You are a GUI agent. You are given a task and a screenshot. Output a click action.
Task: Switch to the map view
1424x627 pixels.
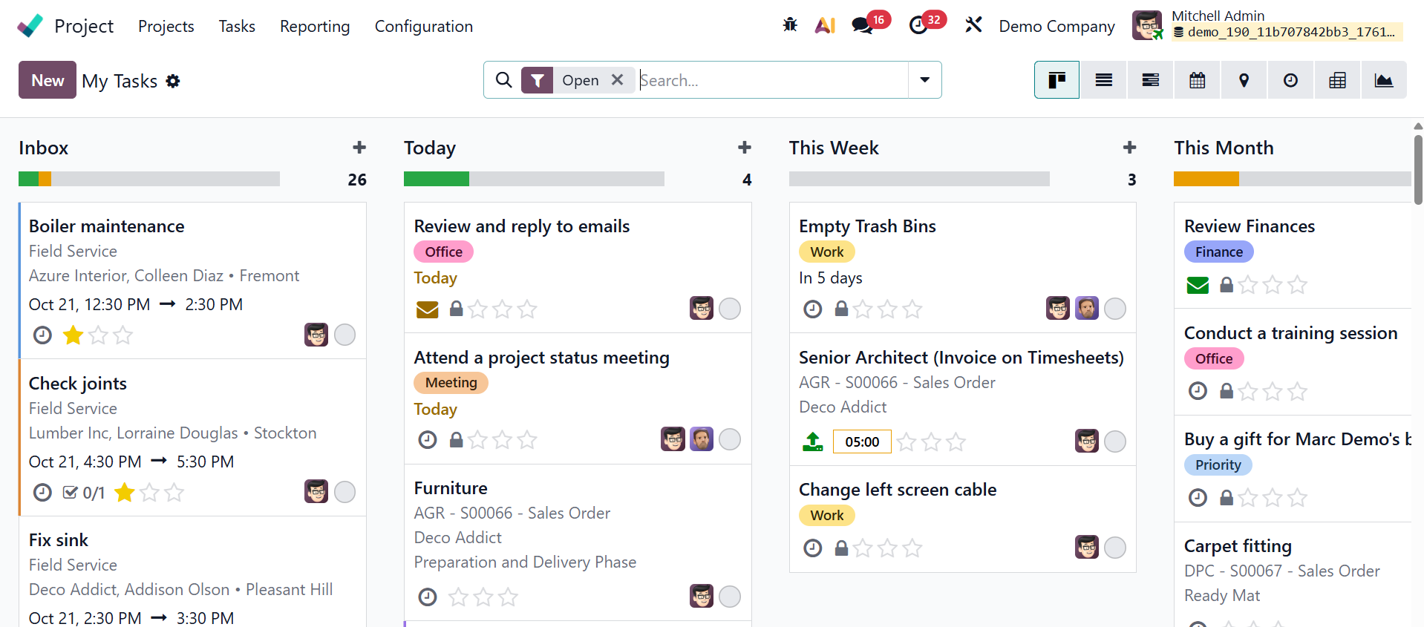coord(1244,80)
